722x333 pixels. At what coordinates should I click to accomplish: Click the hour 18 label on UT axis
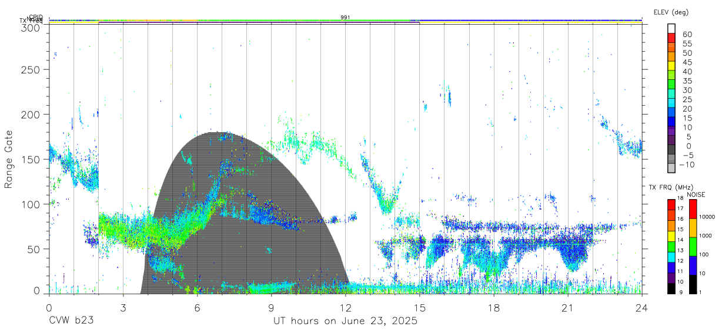click(x=493, y=307)
